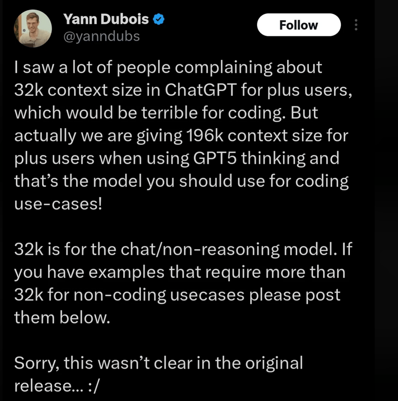
Task: Visit the @yanndubs handle
Action: pos(102,36)
